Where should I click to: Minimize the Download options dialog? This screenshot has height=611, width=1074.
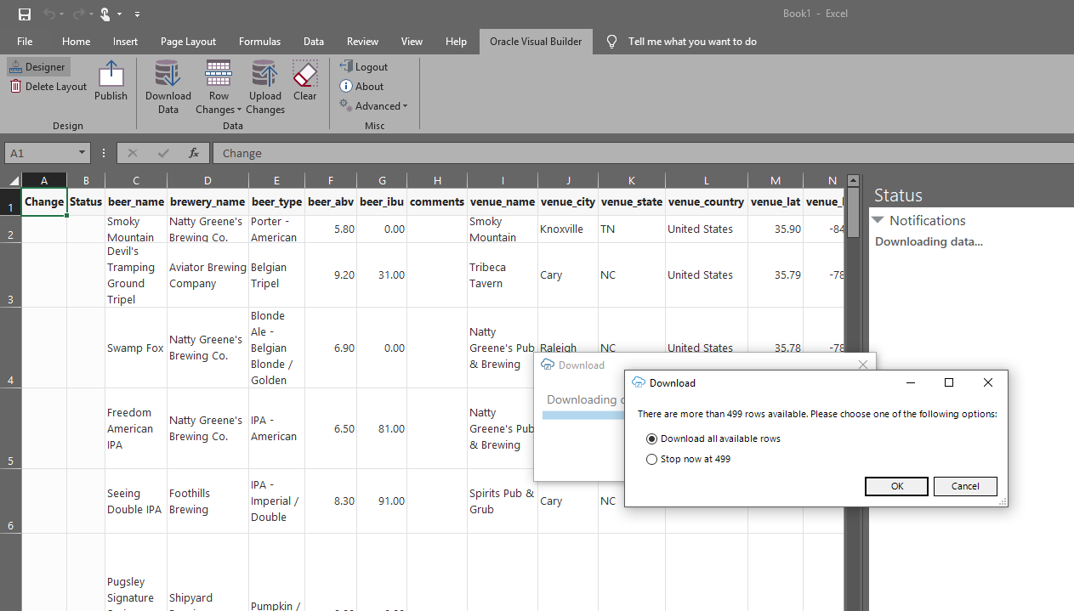pyautogui.click(x=911, y=382)
